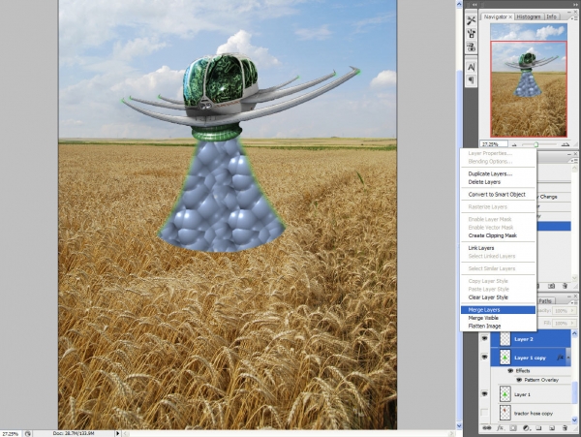Click the zoom out icon in Navigator
The height and width of the screenshot is (437, 581).
click(514, 144)
